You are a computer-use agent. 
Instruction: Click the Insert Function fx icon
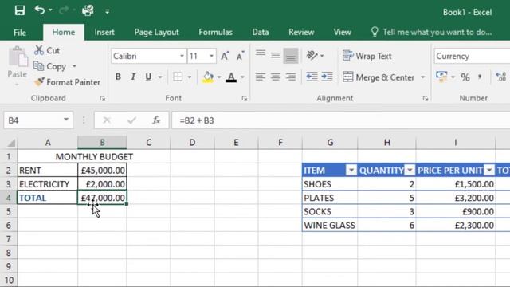[156, 120]
